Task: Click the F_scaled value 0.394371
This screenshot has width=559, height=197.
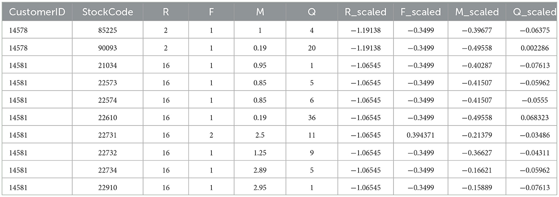Action: [x=420, y=135]
